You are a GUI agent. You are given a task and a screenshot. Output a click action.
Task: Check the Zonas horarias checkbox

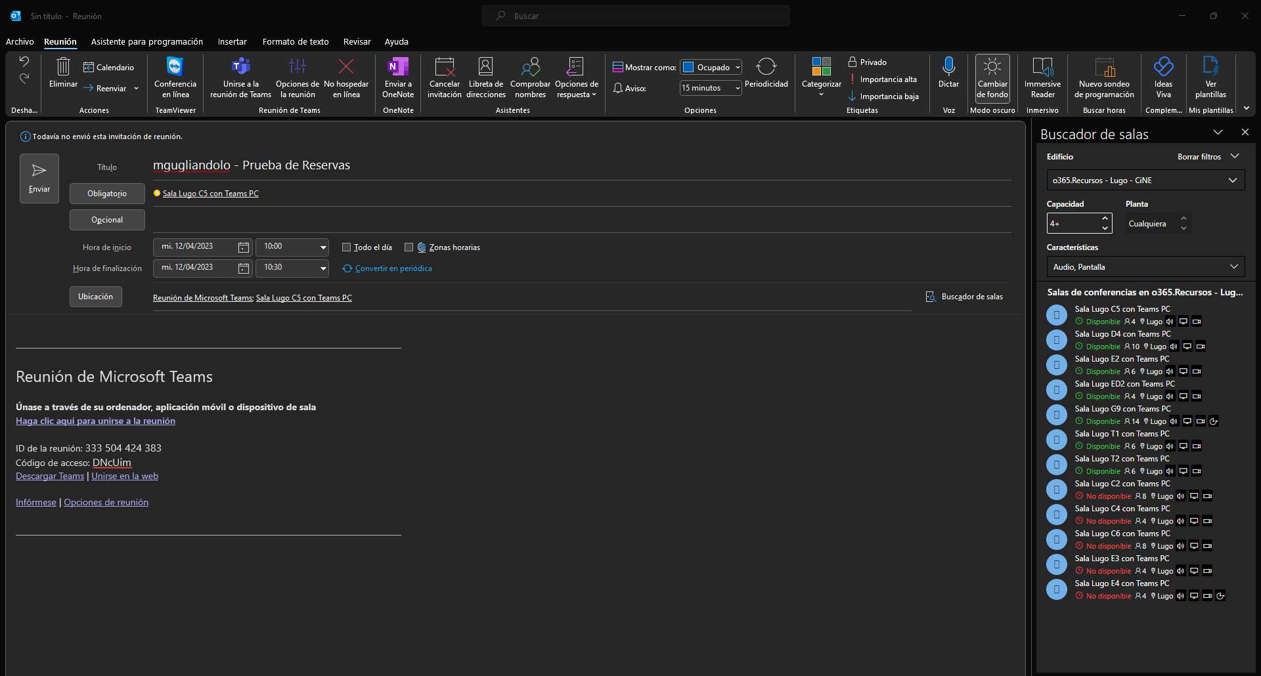409,247
